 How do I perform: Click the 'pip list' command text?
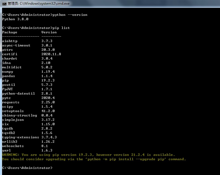[x=61, y=28]
